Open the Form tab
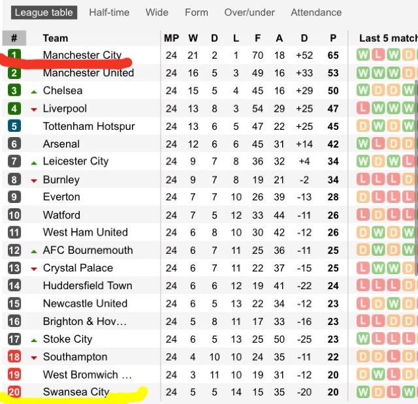The image size is (418, 404). pyautogui.click(x=197, y=12)
